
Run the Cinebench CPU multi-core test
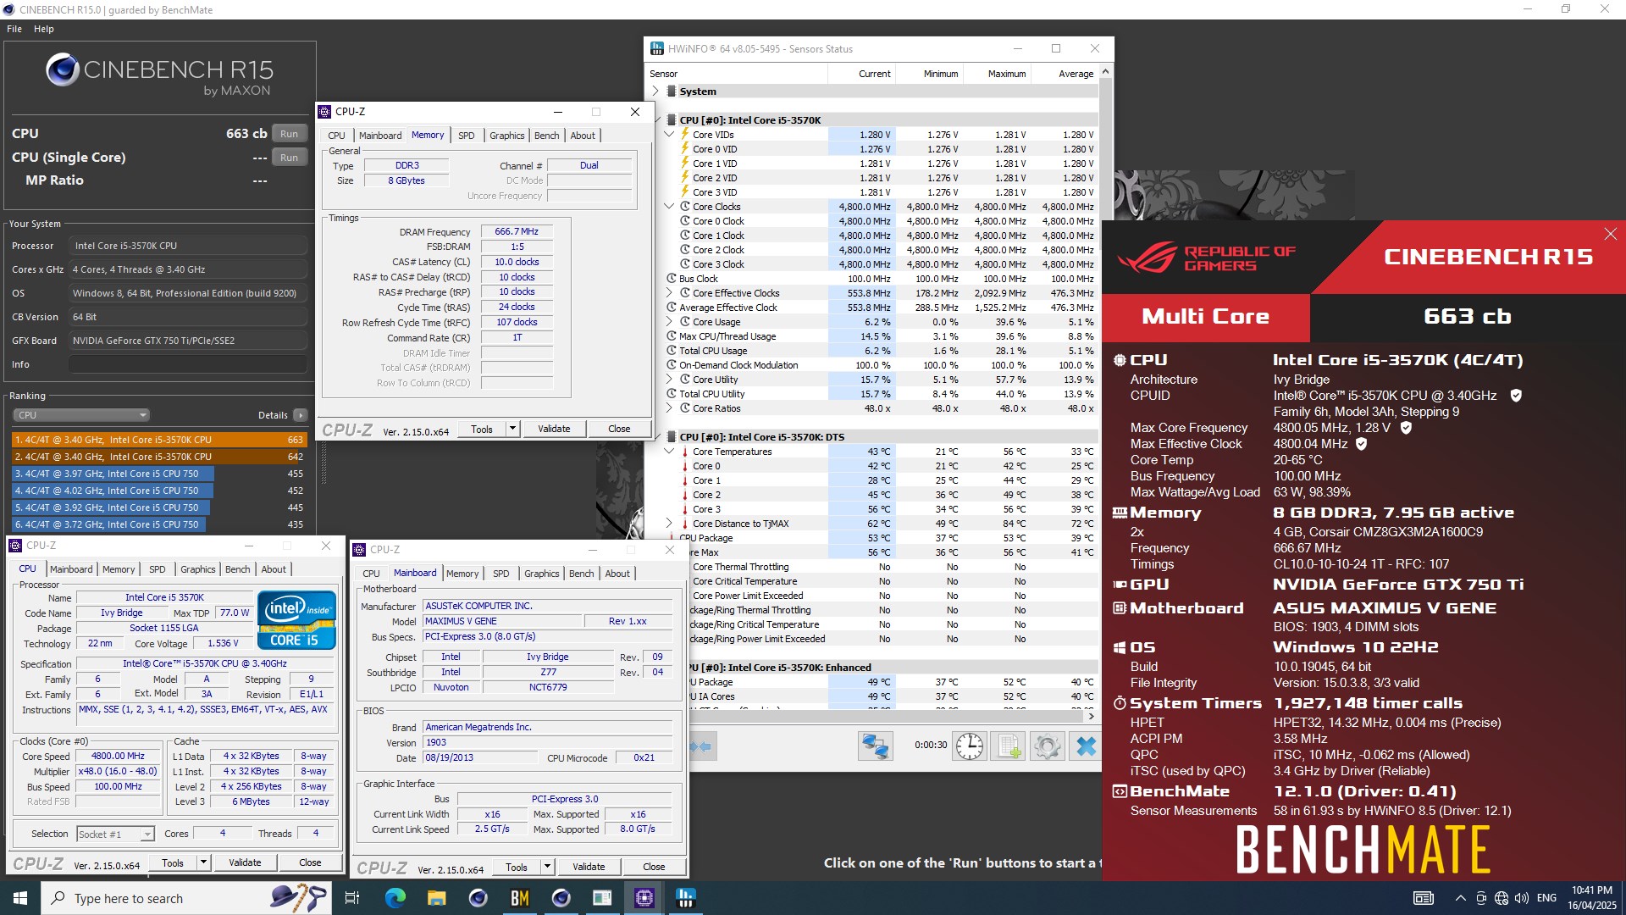[x=289, y=134]
